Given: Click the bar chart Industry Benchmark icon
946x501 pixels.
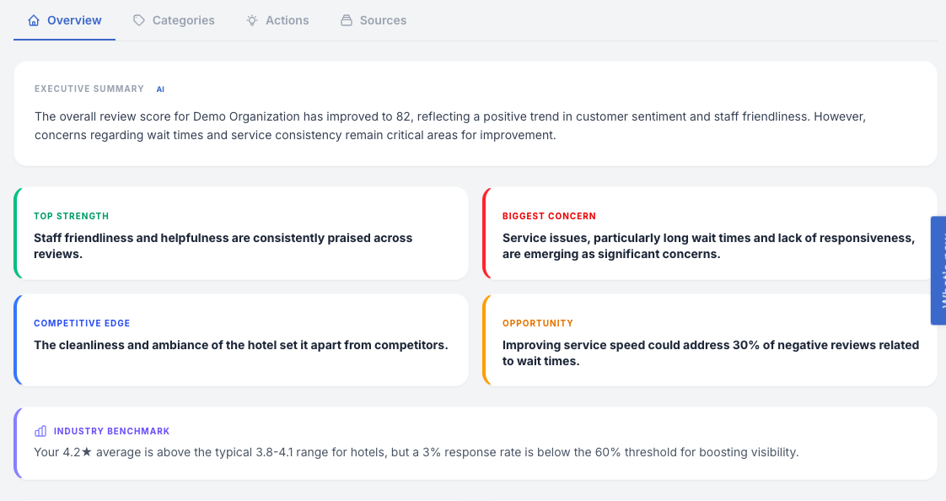Looking at the screenshot, I should [x=40, y=431].
